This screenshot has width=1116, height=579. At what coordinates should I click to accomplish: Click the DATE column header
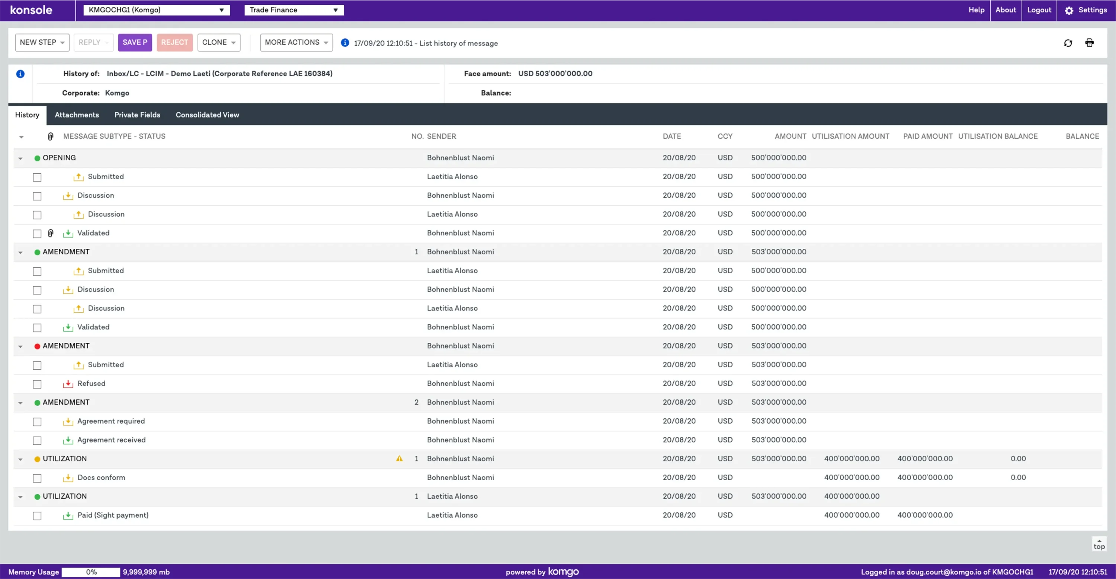tap(671, 136)
